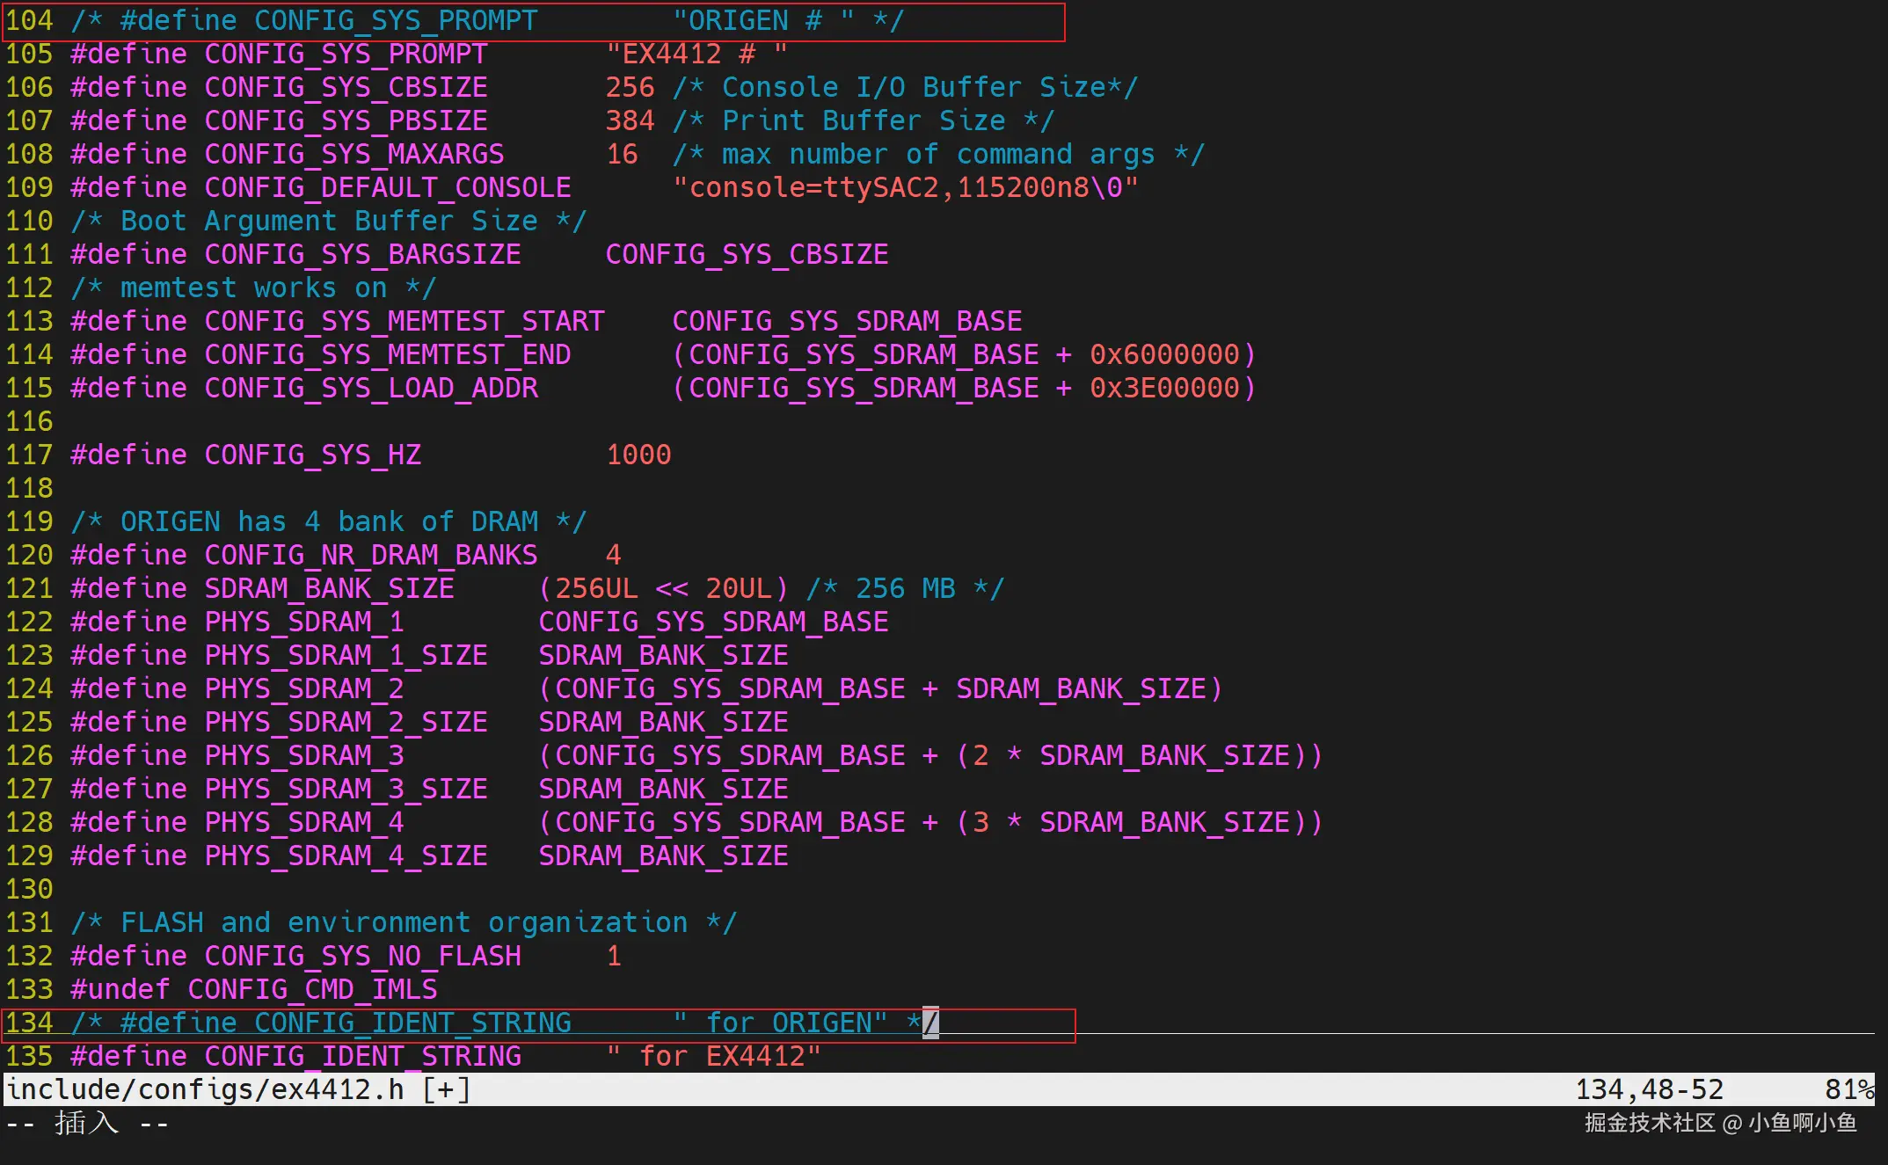Click the value 384 on line 107
Viewport: 1888px width, 1165px height.
[630, 120]
